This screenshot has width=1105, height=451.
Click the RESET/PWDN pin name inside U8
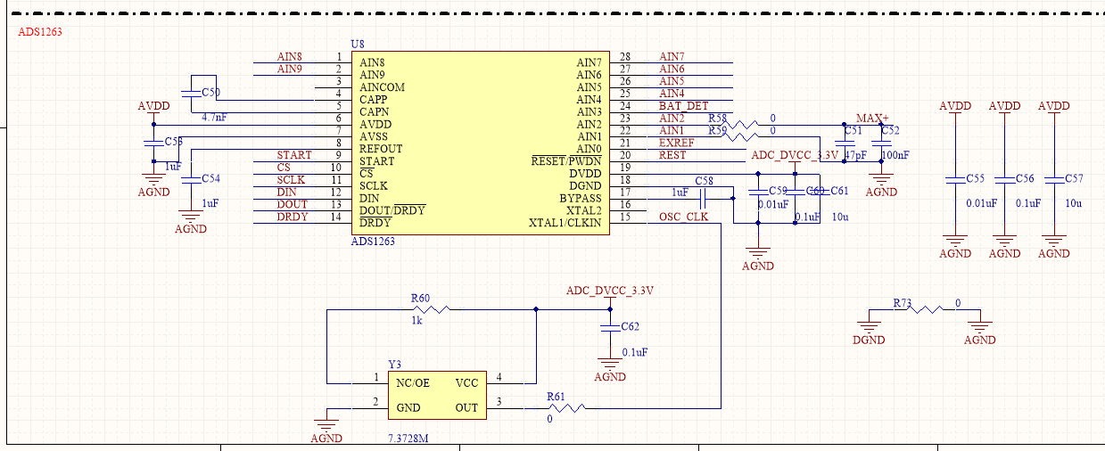coord(566,161)
